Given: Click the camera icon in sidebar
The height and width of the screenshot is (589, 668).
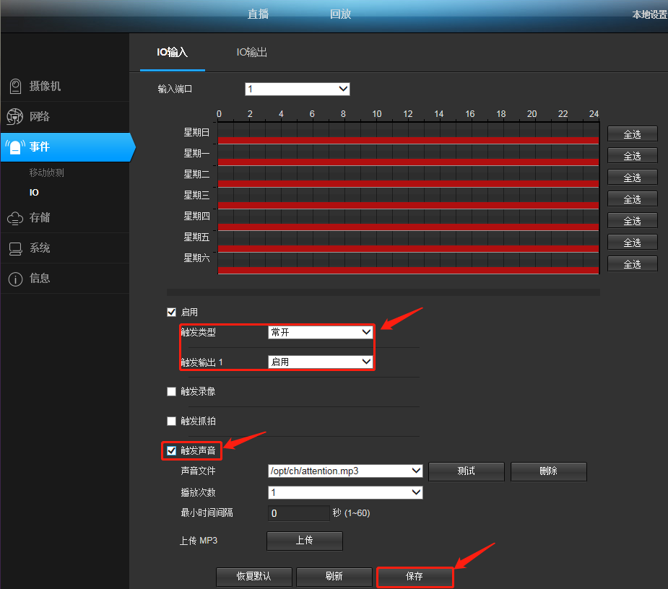Looking at the screenshot, I should point(15,87).
